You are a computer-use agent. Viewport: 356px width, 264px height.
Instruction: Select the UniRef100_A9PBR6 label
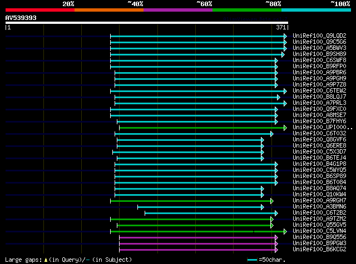(x=319, y=73)
